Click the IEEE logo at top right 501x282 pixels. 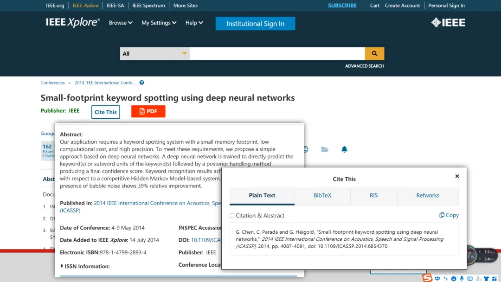pos(448,22)
